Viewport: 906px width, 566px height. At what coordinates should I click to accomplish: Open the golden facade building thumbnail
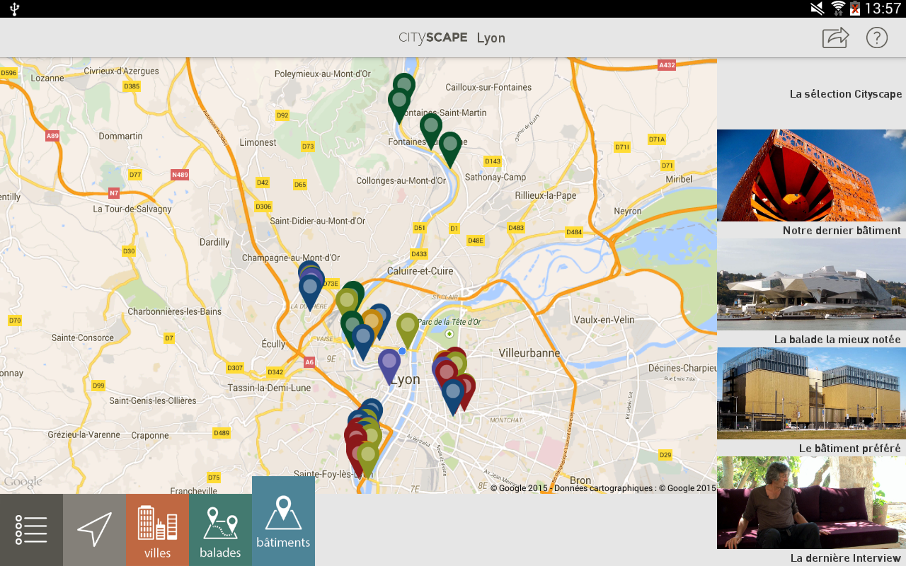point(811,393)
